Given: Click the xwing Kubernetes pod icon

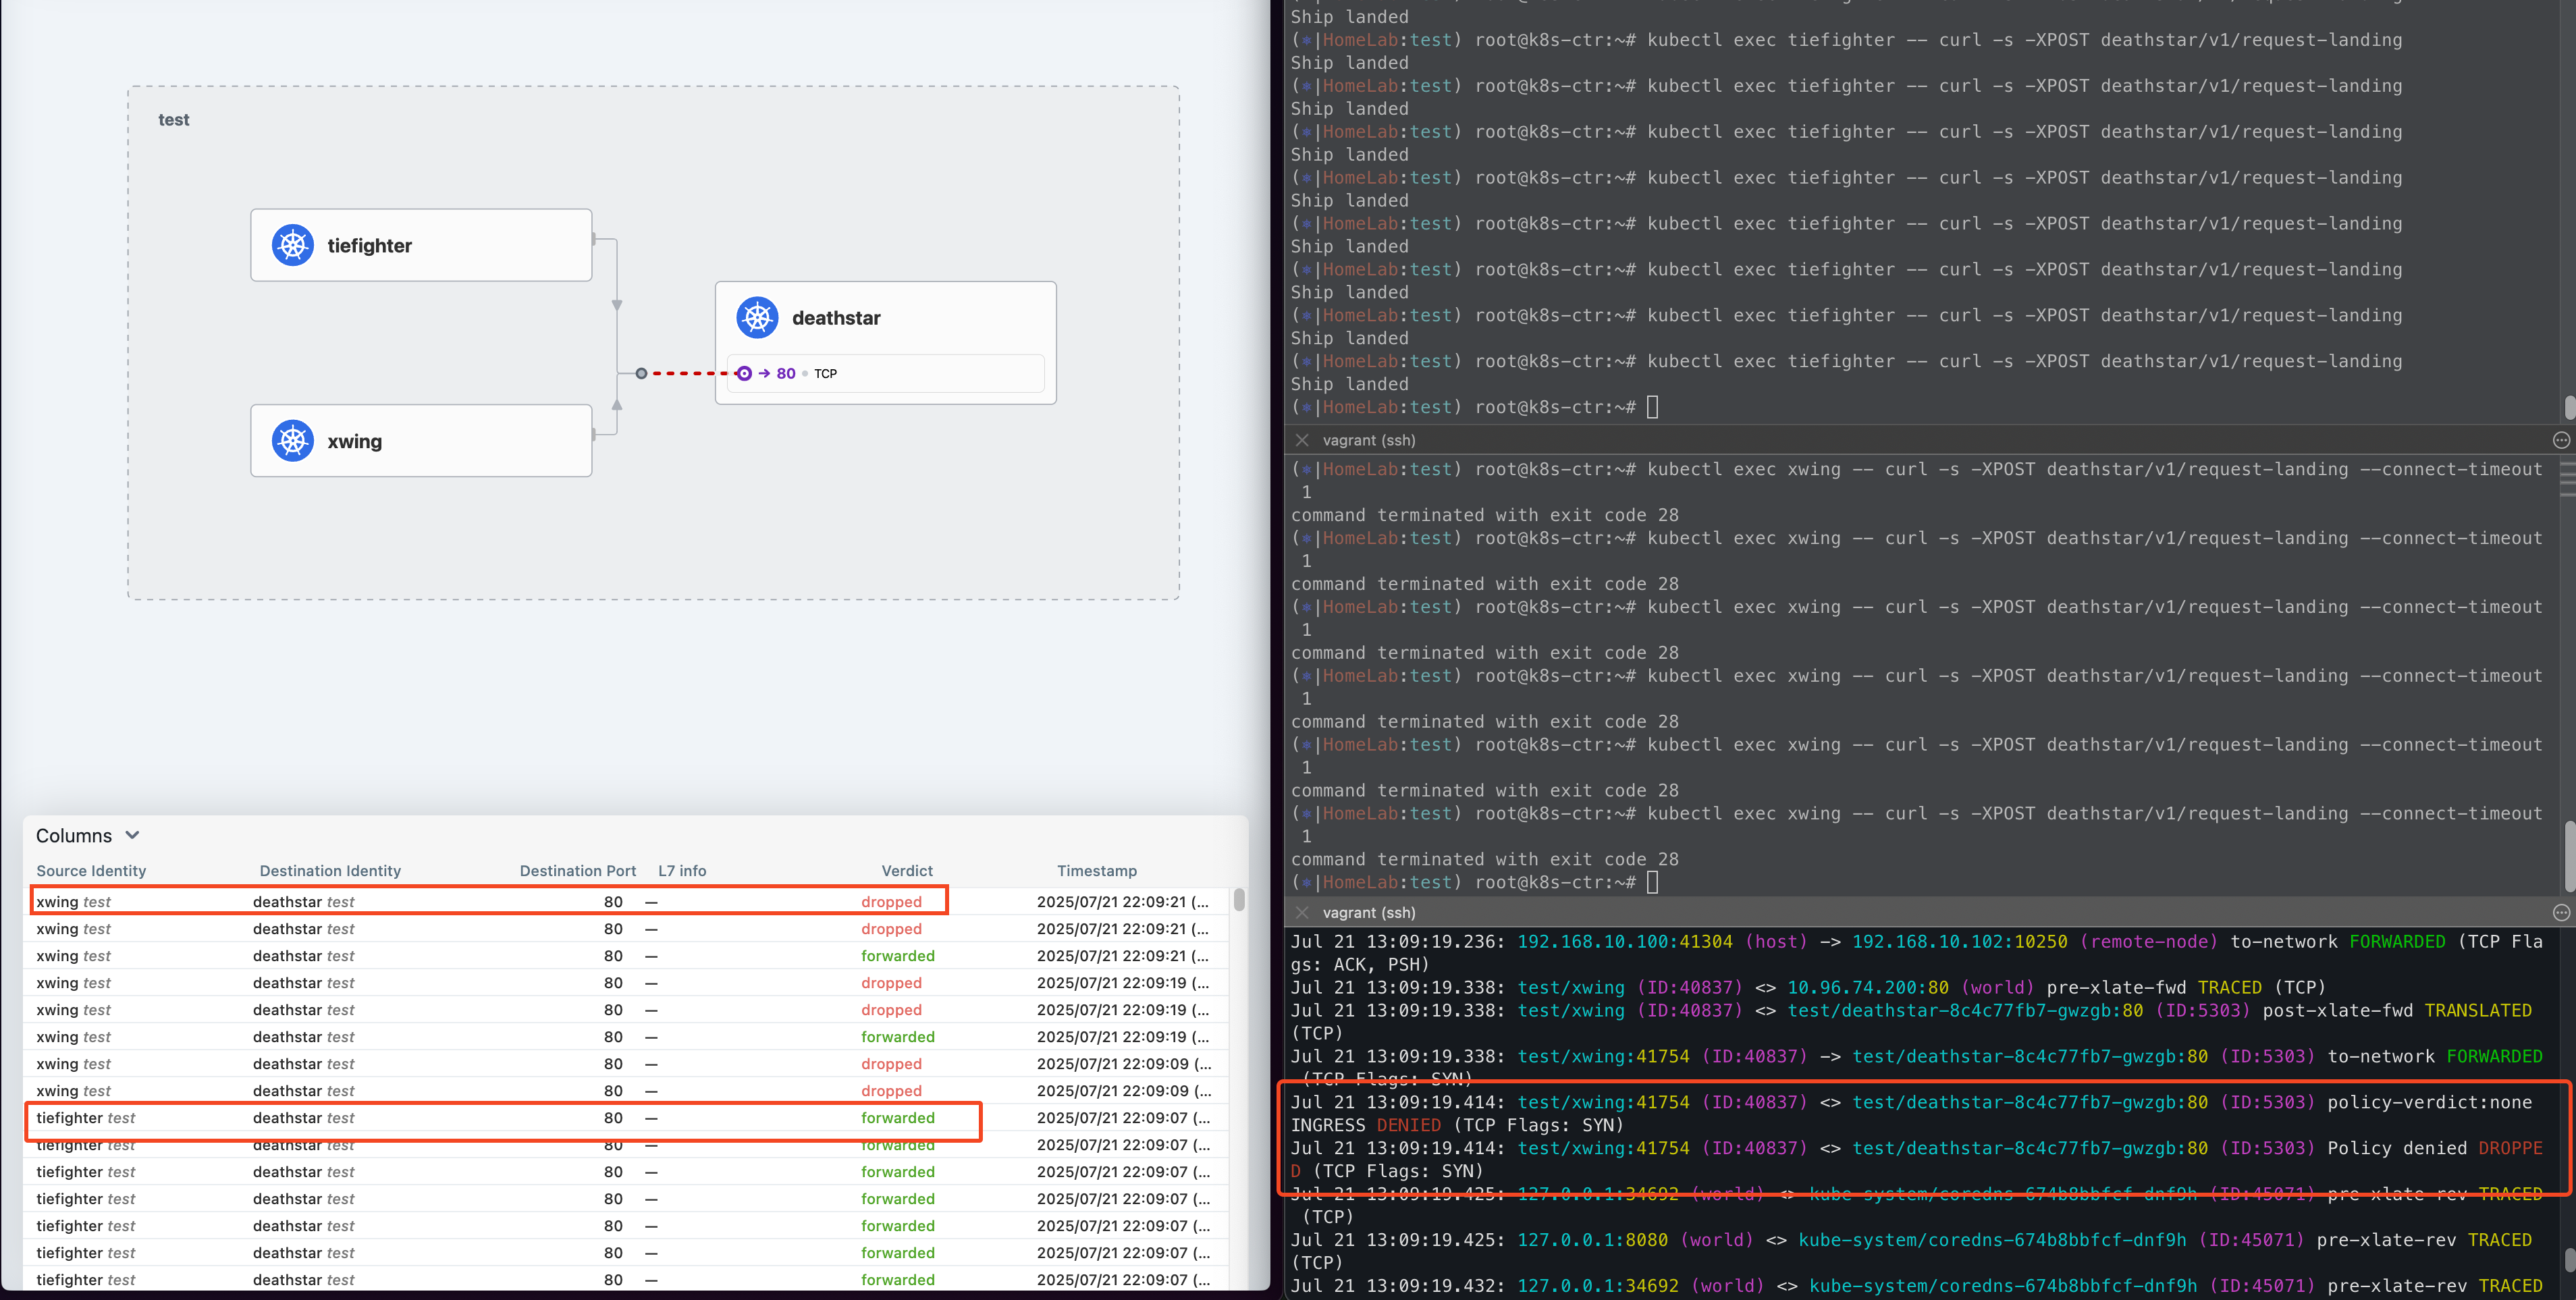Looking at the screenshot, I should click(x=293, y=441).
